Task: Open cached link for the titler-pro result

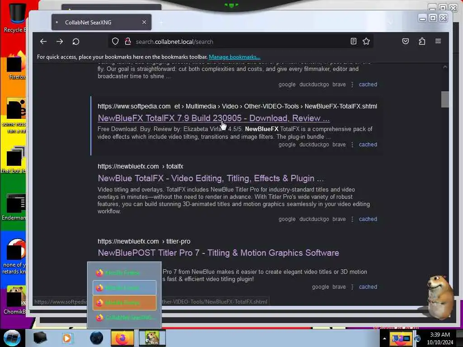Action: click(368, 287)
